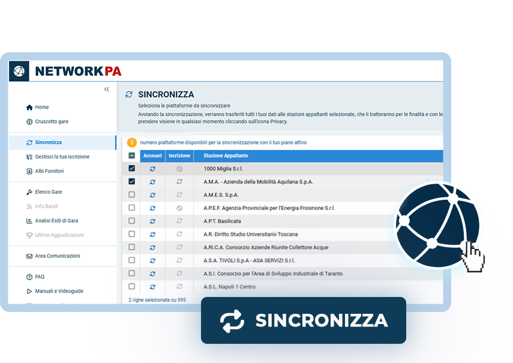Click account sync icon for A.S.L. Napoli 1 Centro

tap(152, 287)
